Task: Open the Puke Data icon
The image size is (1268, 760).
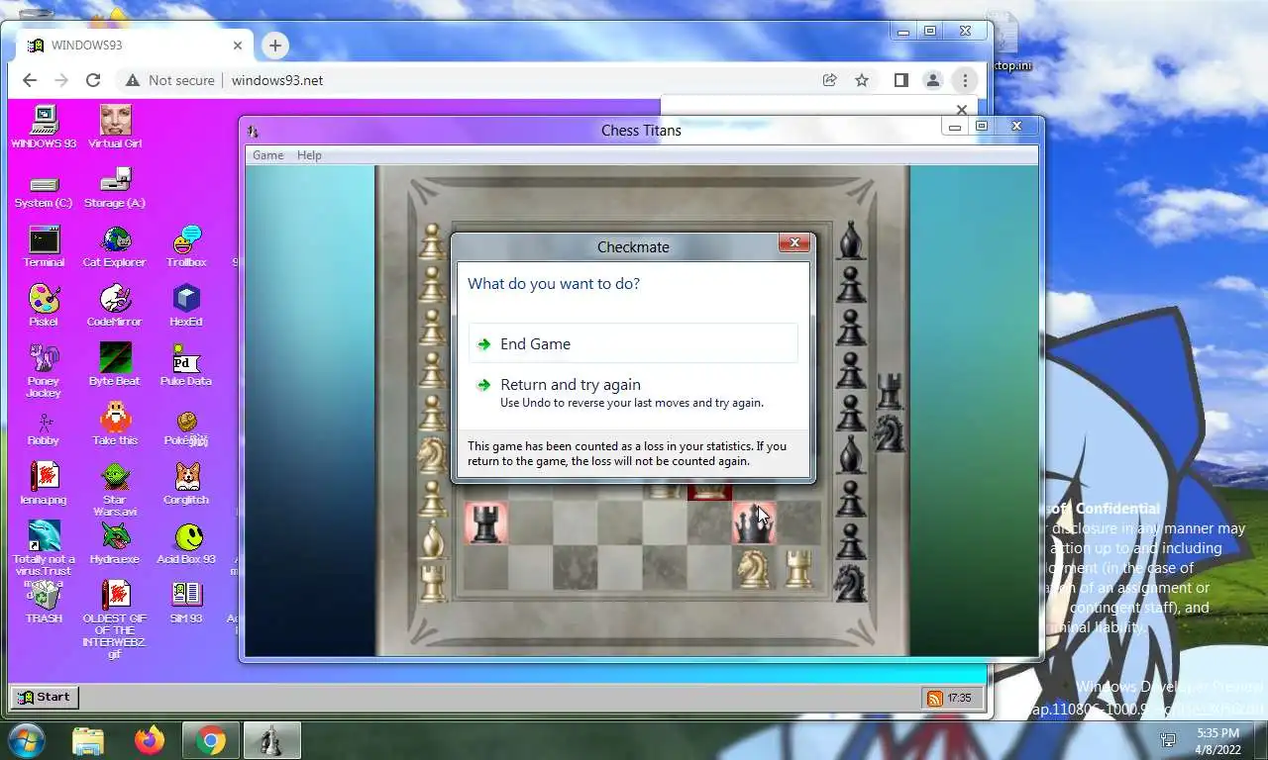Action: coord(186,365)
